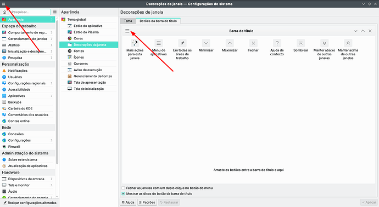This screenshot has height=207, width=379.
Task: Select the Sombrear button icon
Action: click(x=300, y=43)
